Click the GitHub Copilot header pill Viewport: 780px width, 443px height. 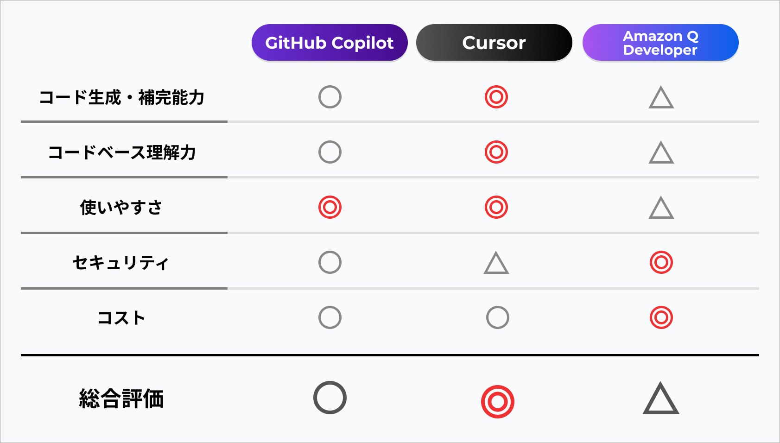click(330, 43)
